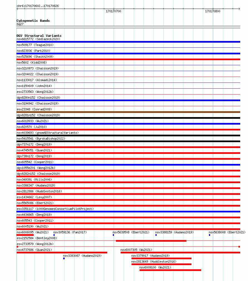Select the red bar of nsv3379017
Image resolution: width=248 pixels, height=281 pixels.
point(161,258)
